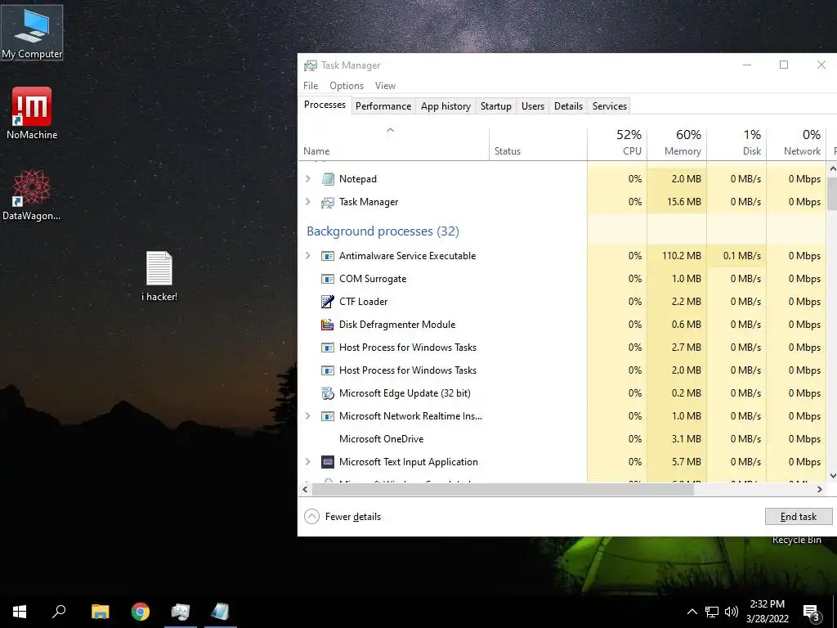Image resolution: width=837 pixels, height=628 pixels.
Task: Click the Microsoft Text Input Application icon
Action: 328,462
